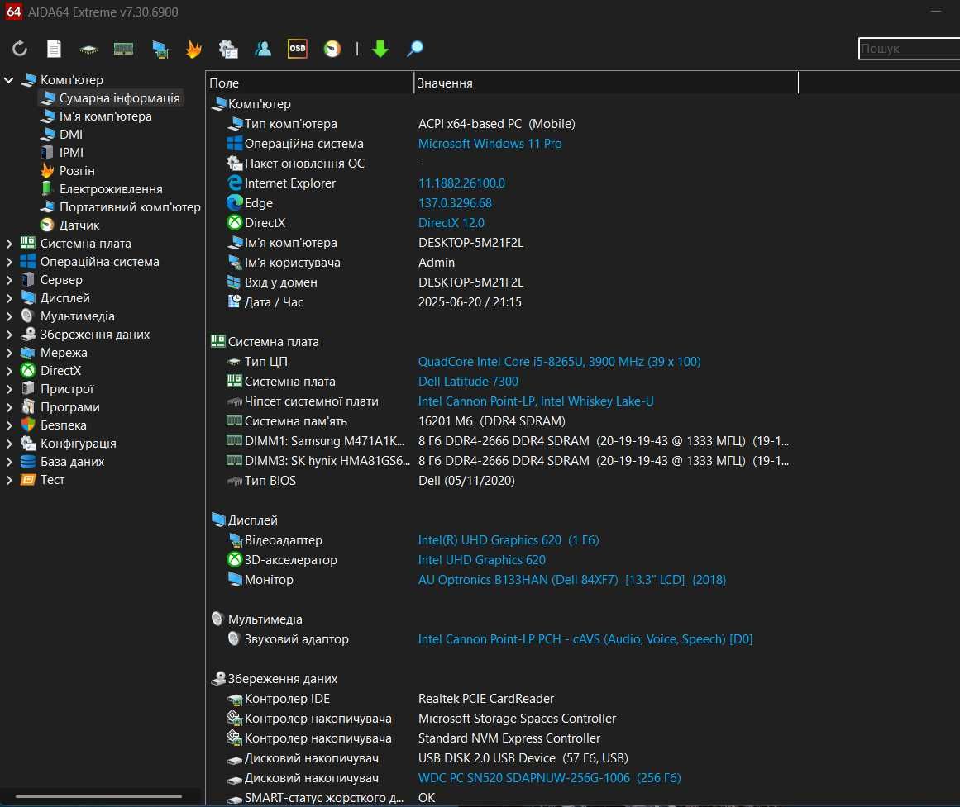Open the Intel Cannon Point-LP, Whiskey Lake-U link
This screenshot has width=960, height=807.
click(536, 401)
